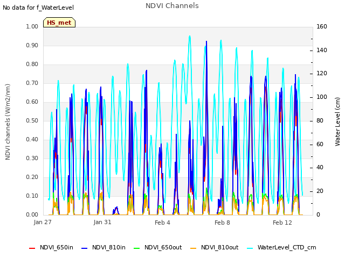Viewport: 345px width, 258px height.
Task: Click the 'No data for f_WaterLevel' message
Action: 38,8
